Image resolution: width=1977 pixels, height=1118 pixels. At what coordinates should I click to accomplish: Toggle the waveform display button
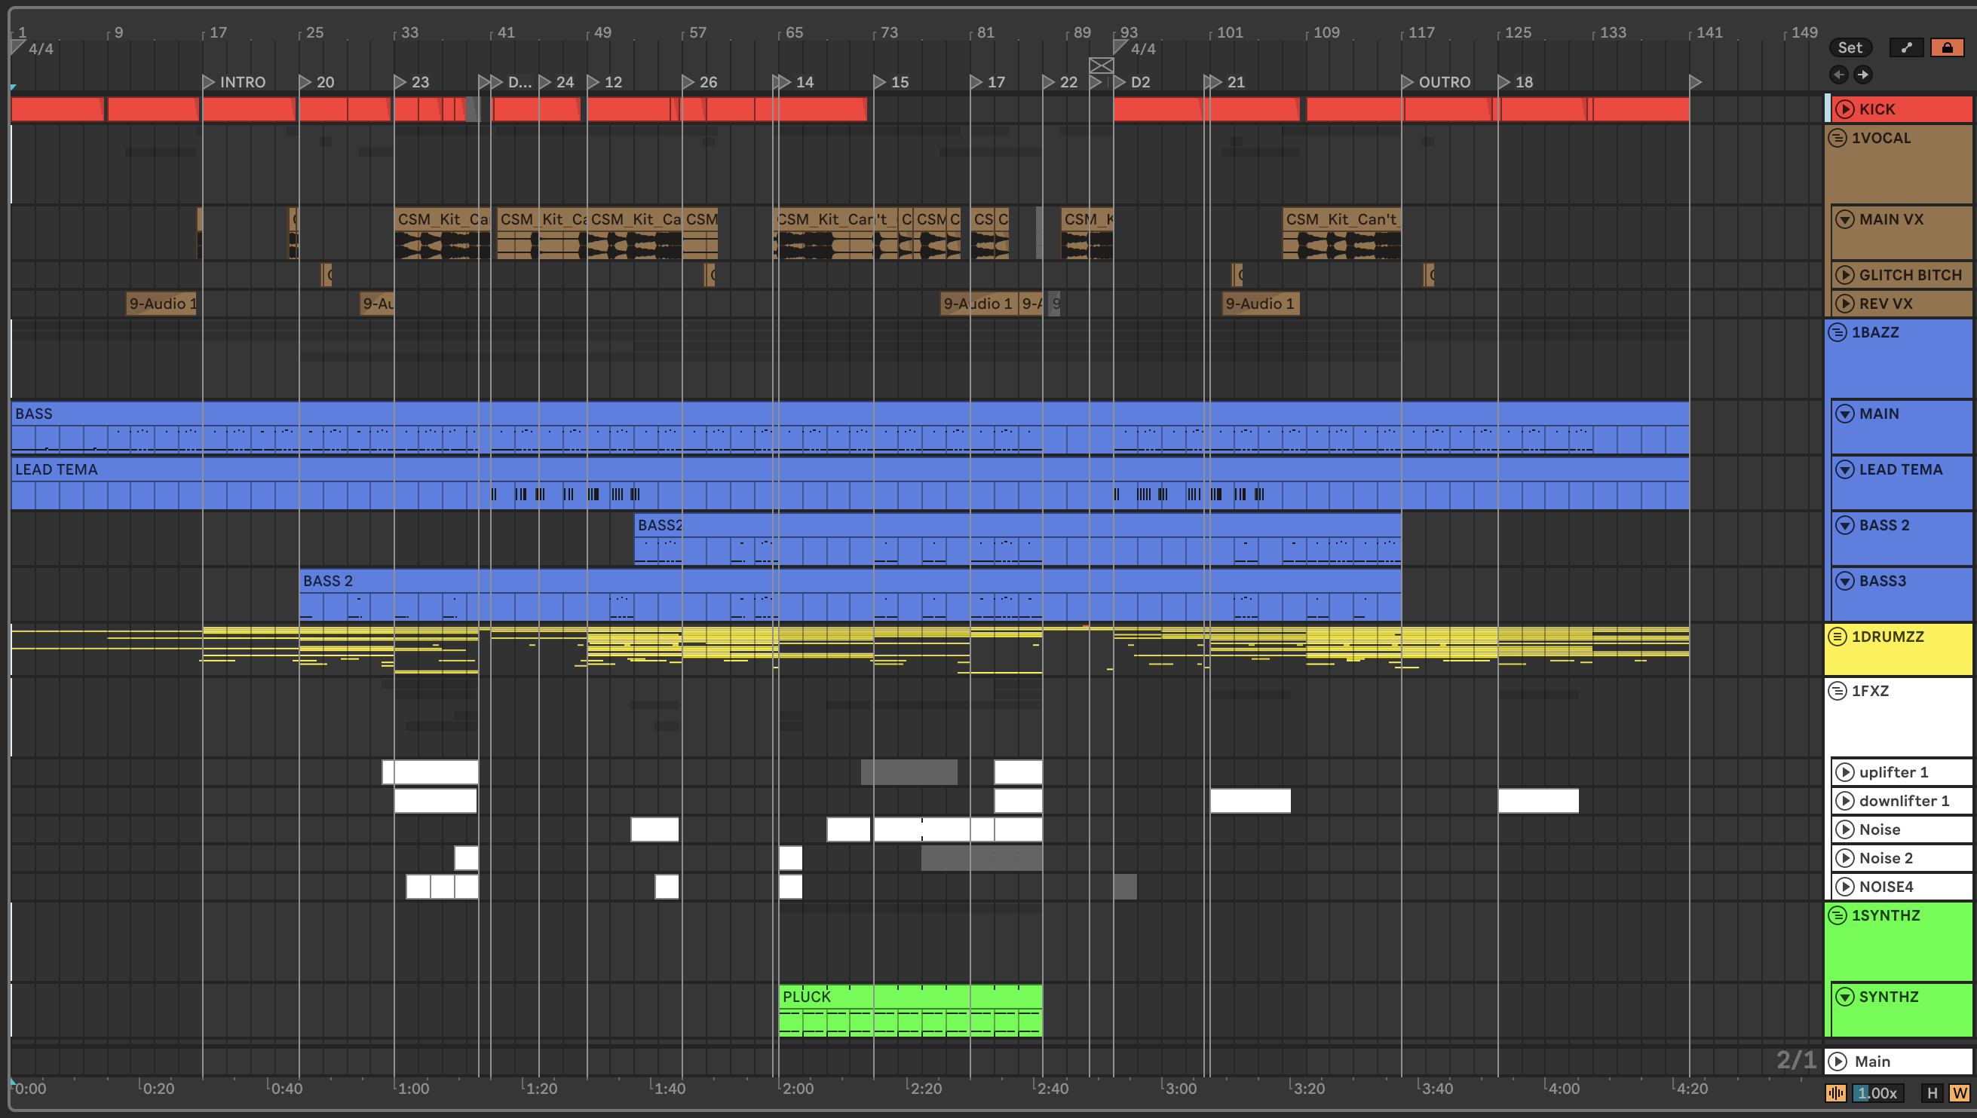pos(1835,1092)
